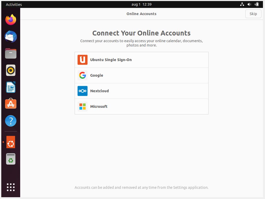
Task: Click the battery power icon in top bar
Action: click(x=257, y=4)
